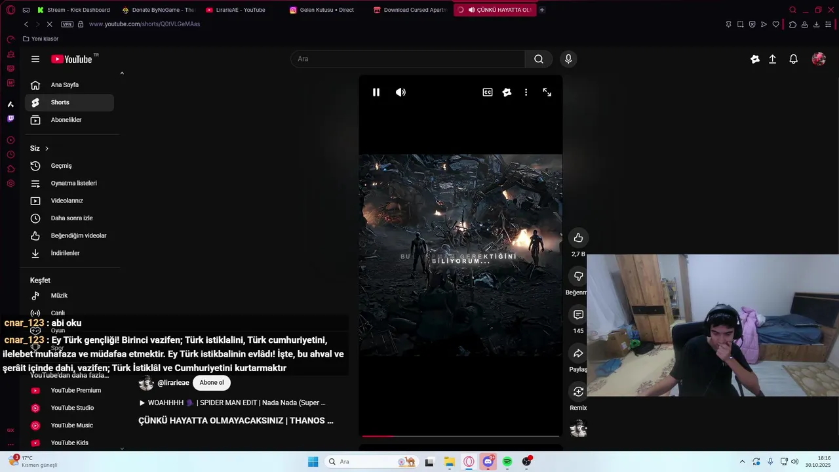Open the YouTube guide hamburger menu
The width and height of the screenshot is (839, 472).
click(x=35, y=59)
